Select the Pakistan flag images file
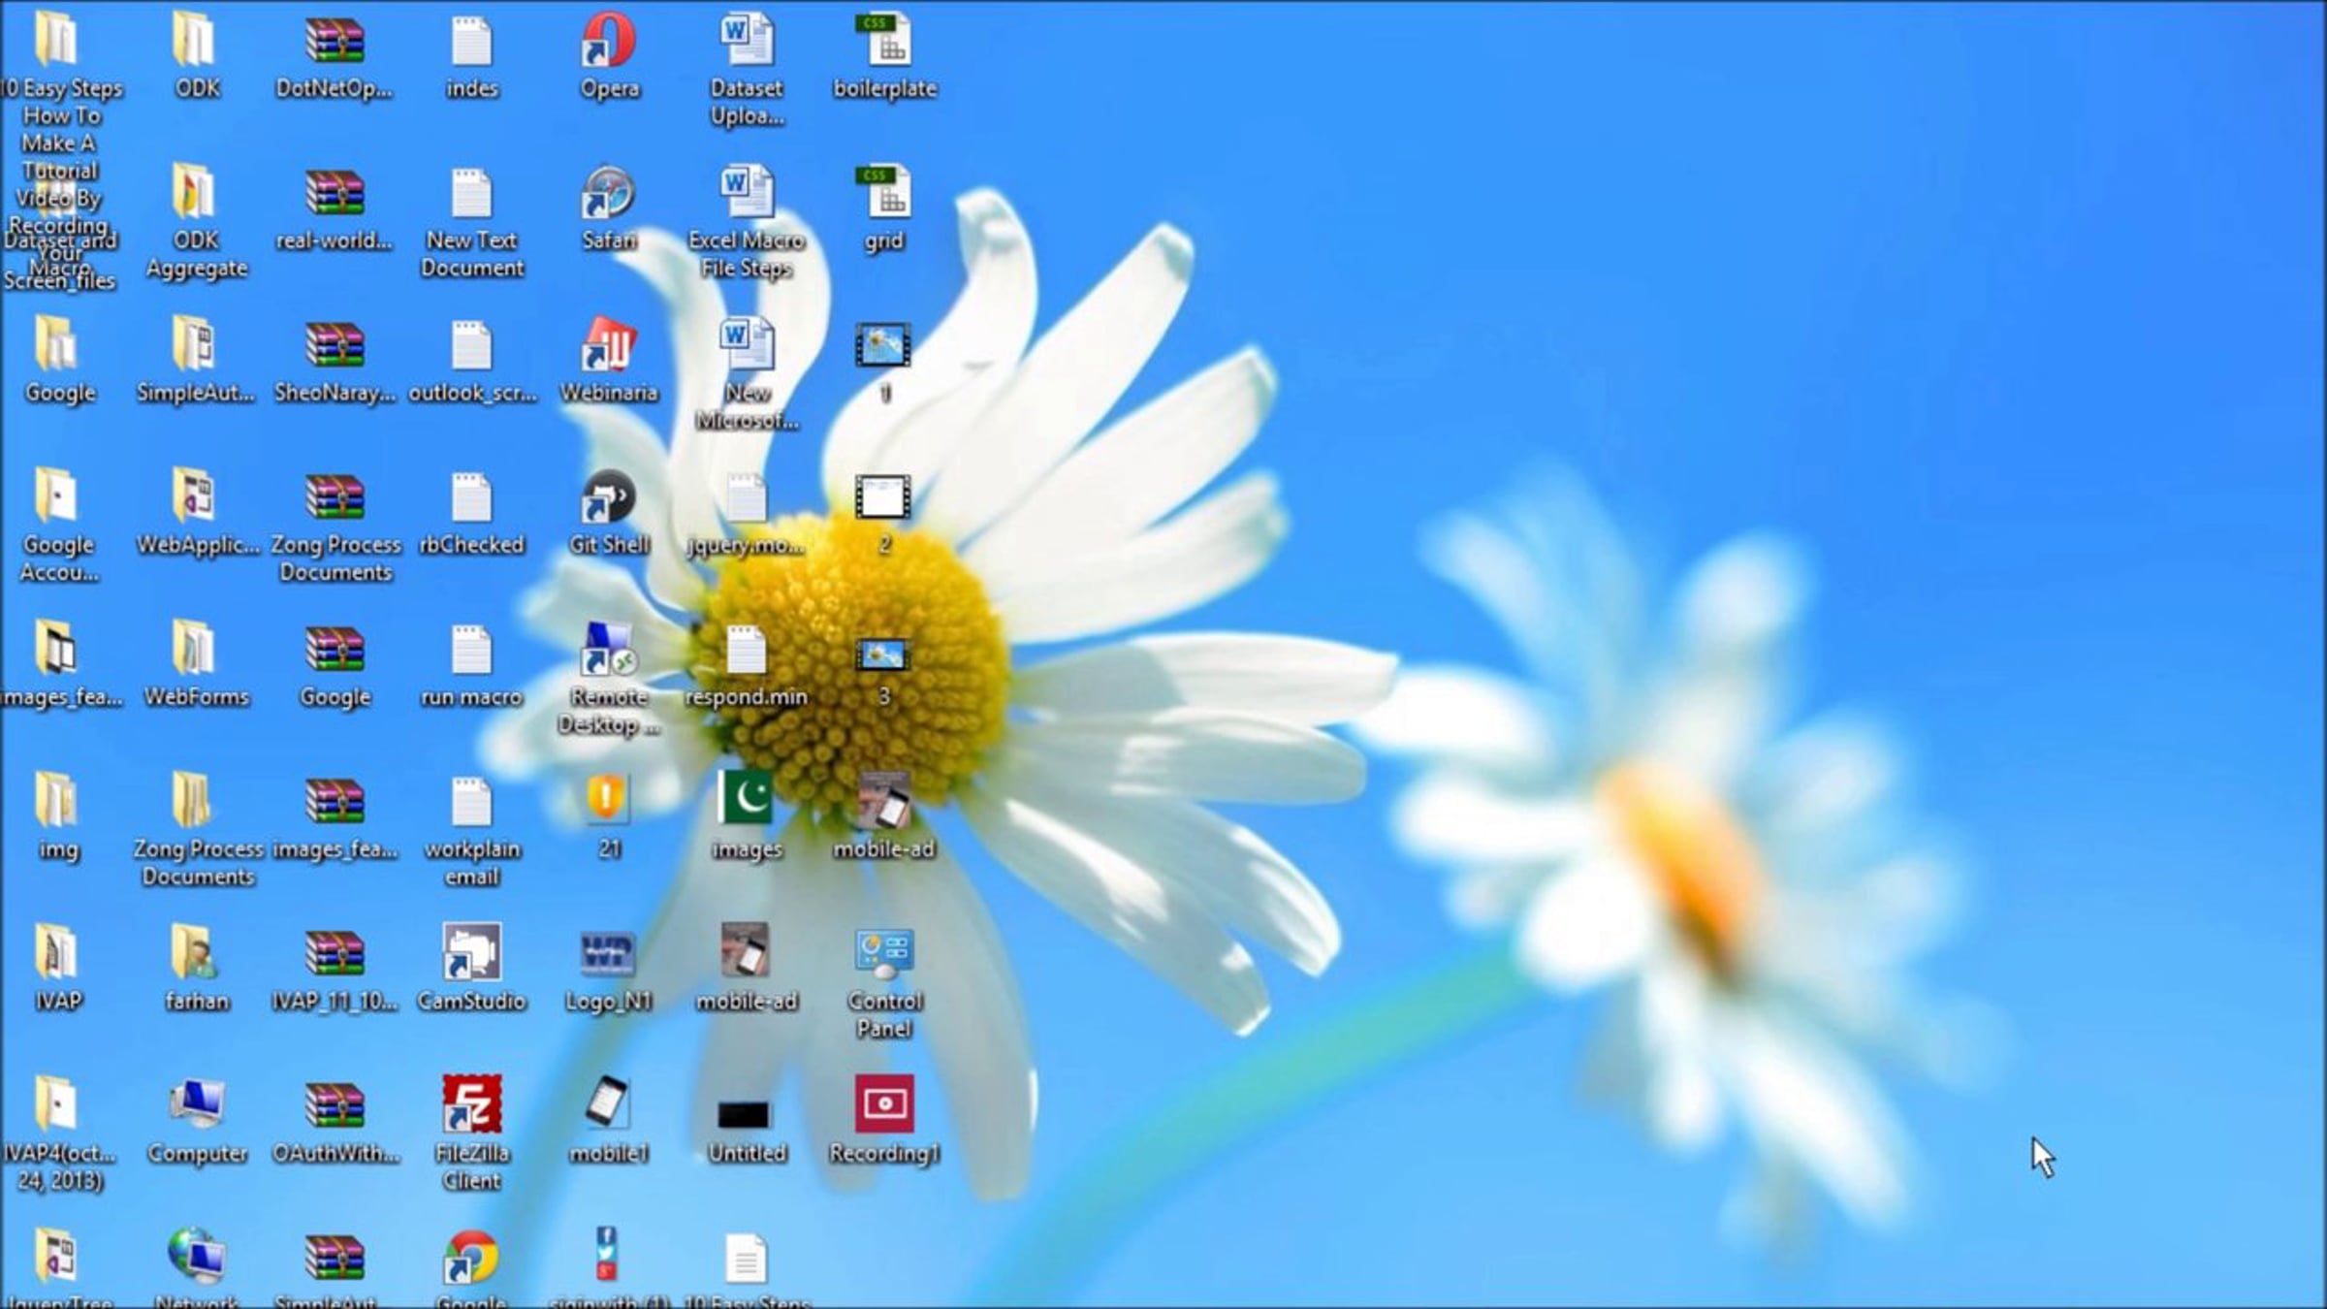 tap(746, 800)
